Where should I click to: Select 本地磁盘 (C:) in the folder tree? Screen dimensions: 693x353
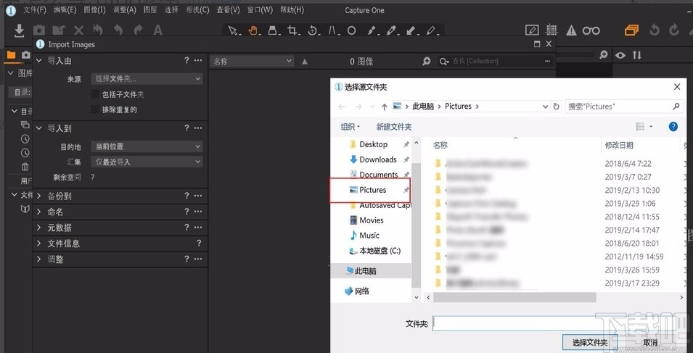tap(380, 251)
